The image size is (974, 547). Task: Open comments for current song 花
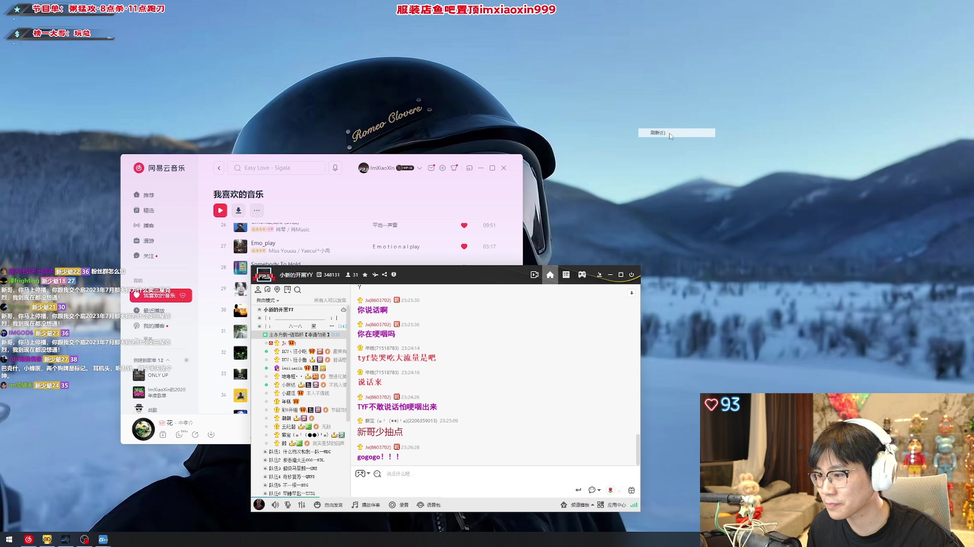click(179, 435)
